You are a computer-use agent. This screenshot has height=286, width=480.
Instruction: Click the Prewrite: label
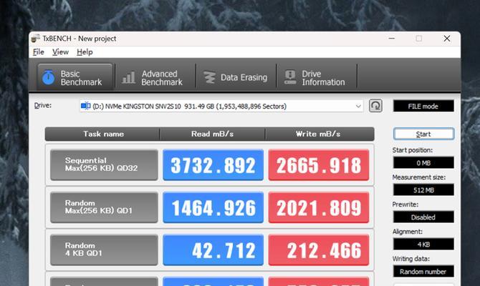pos(405,204)
